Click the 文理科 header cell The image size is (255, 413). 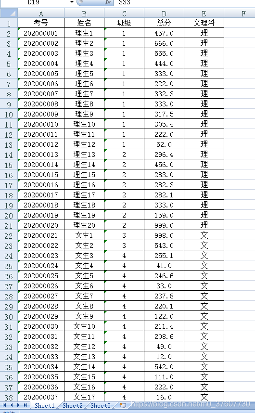tap(204, 23)
